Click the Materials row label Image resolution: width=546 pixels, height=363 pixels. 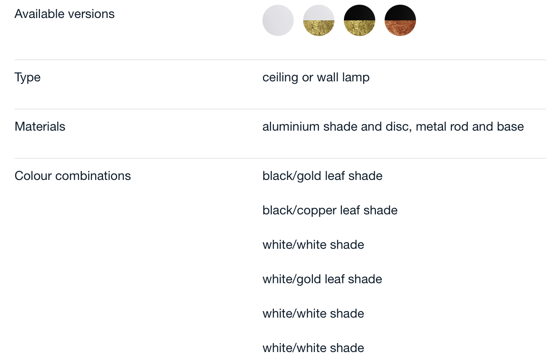click(40, 126)
